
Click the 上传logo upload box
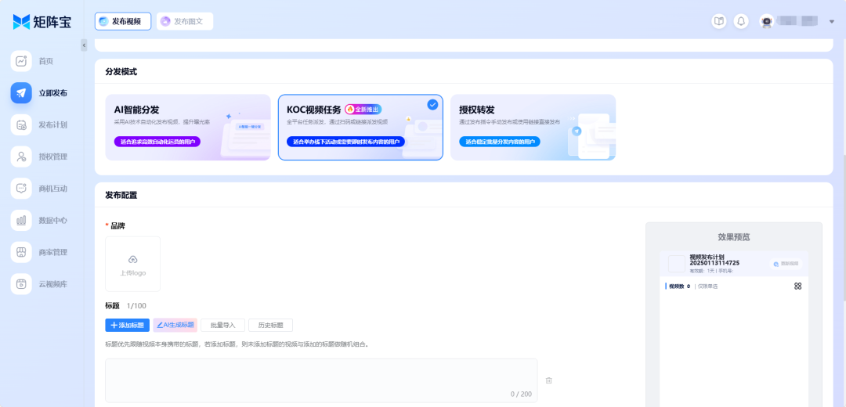pyautogui.click(x=132, y=264)
